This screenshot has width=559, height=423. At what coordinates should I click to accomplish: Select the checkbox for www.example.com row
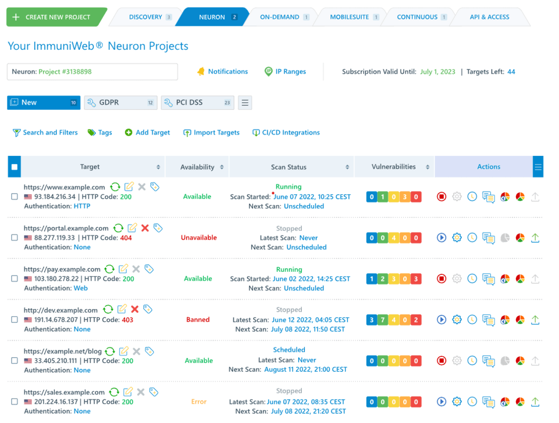pyautogui.click(x=14, y=197)
